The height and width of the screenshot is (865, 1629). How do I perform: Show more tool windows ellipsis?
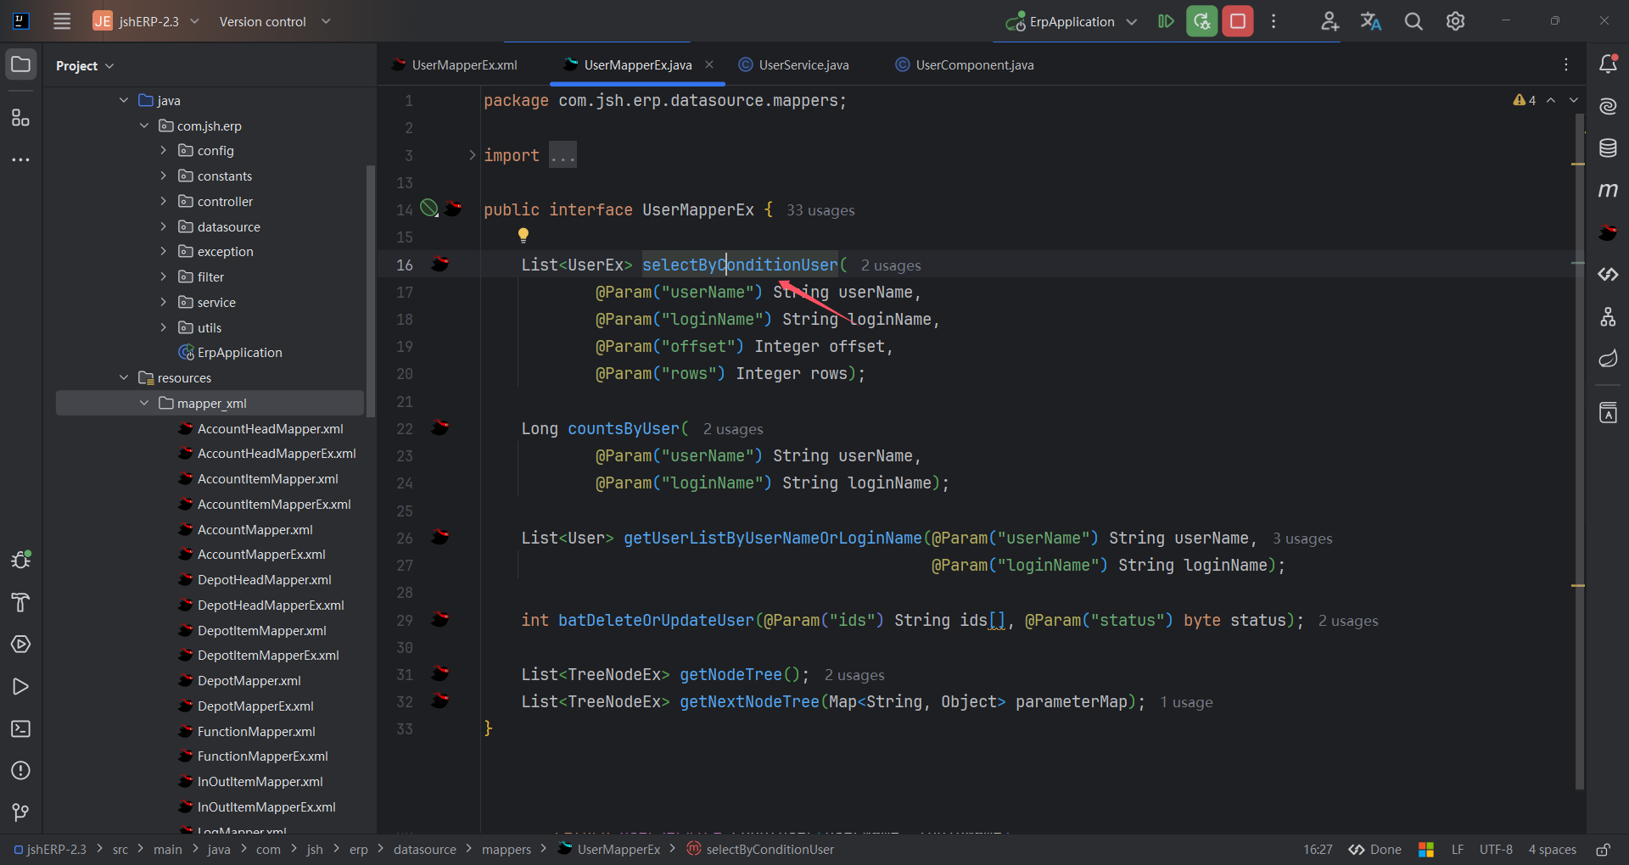(x=20, y=159)
